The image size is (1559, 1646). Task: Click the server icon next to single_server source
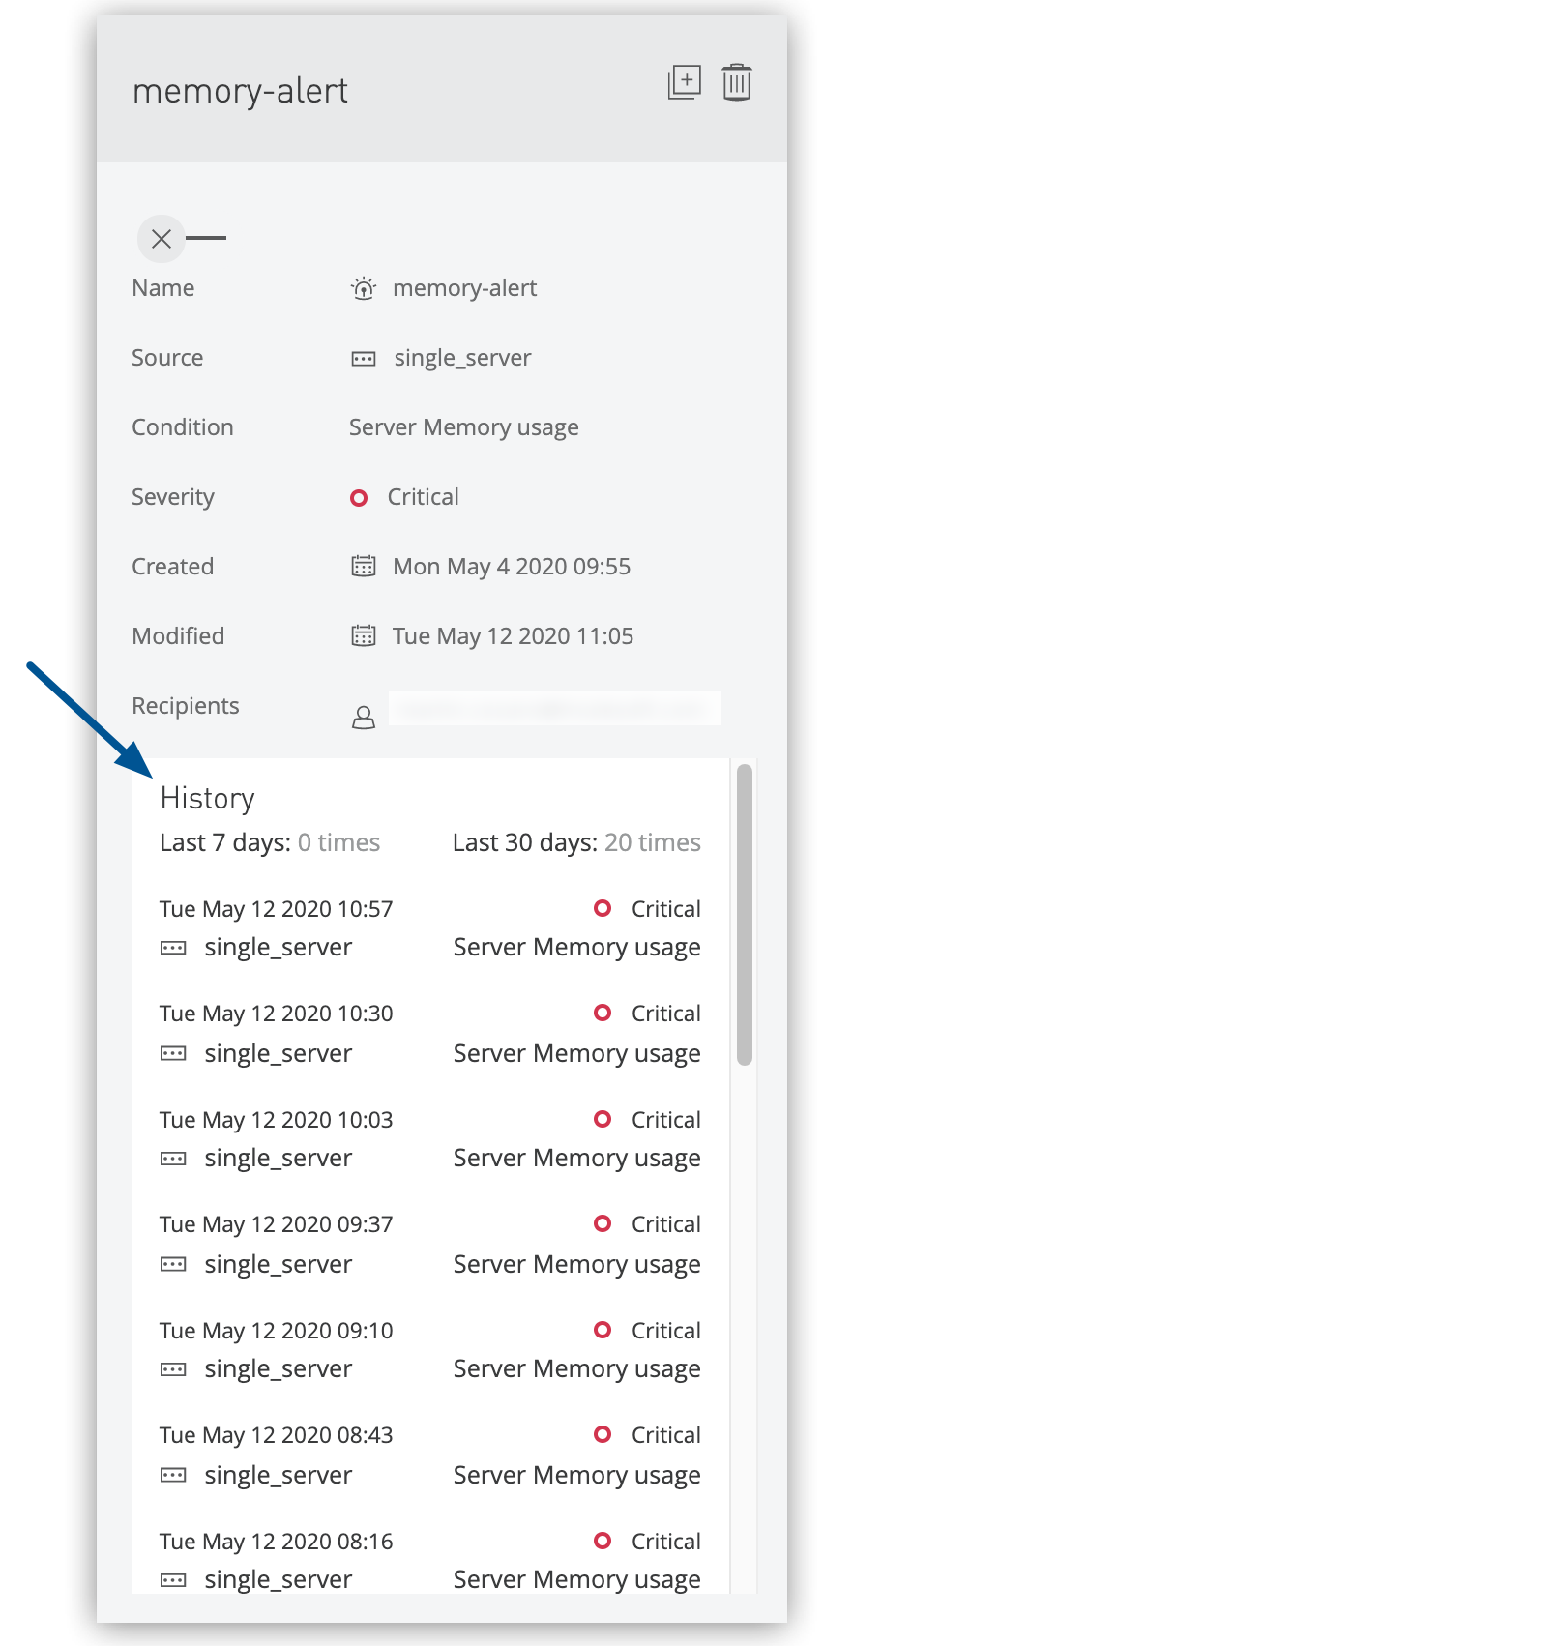coord(363,358)
